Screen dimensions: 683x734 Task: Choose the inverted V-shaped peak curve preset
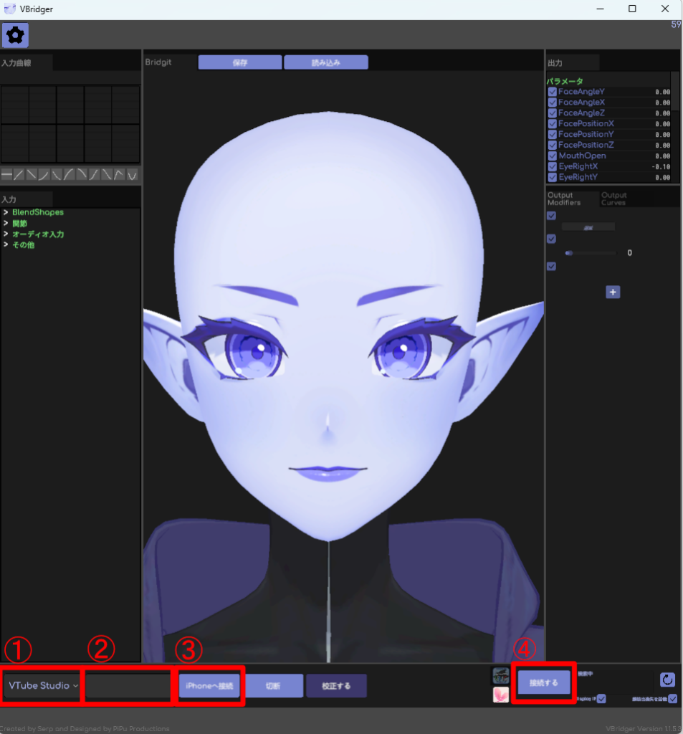[x=120, y=174]
